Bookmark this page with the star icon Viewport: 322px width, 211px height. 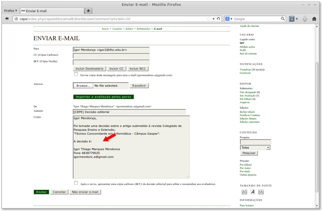tap(209, 19)
